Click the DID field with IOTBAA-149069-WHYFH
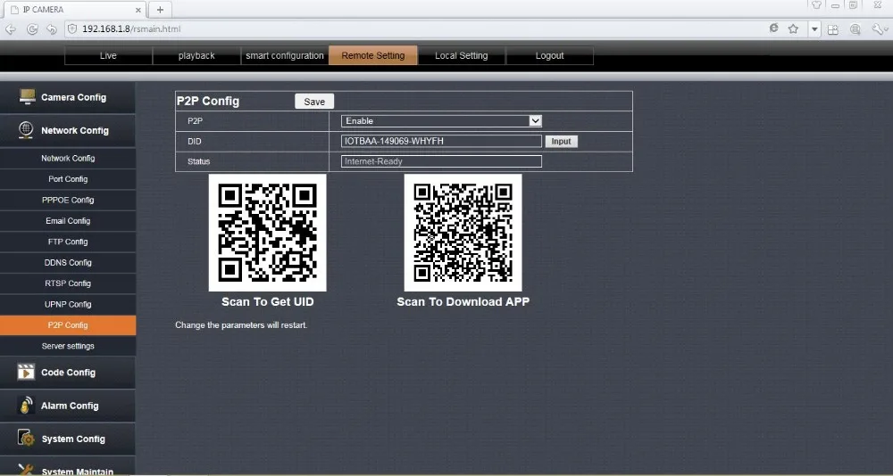Screen dimensions: 893x476 [x=441, y=141]
